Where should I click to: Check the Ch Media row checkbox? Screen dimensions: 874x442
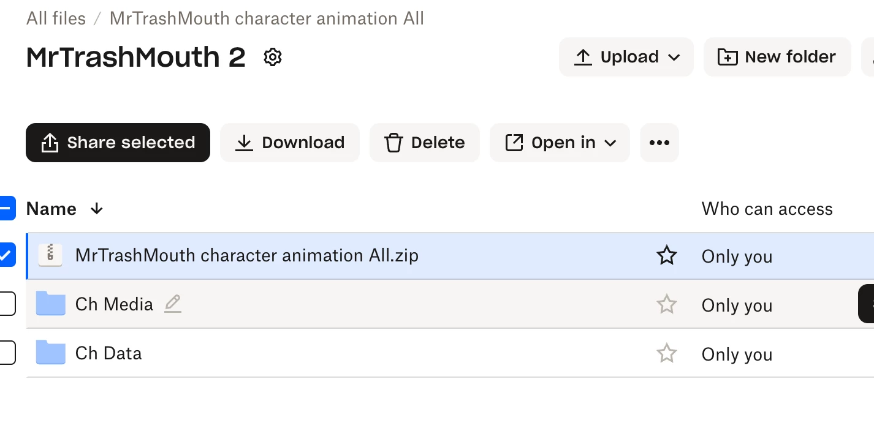click(x=6, y=304)
